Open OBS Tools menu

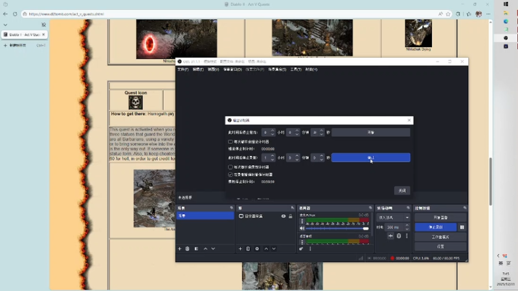[x=296, y=69]
